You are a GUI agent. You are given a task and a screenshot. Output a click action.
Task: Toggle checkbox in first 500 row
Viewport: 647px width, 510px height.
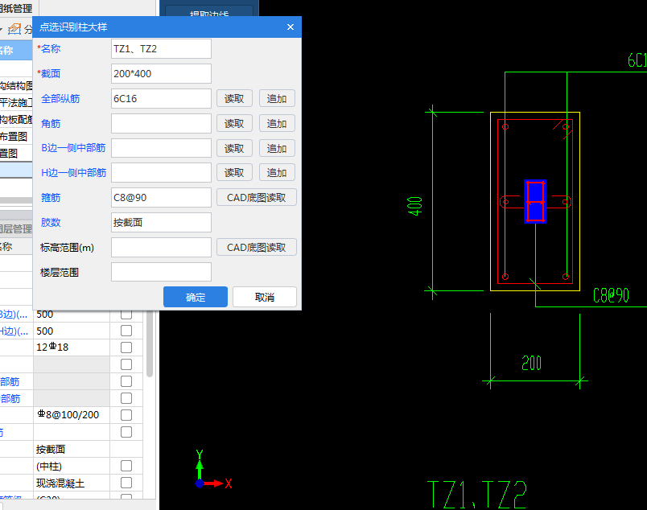coord(126,314)
